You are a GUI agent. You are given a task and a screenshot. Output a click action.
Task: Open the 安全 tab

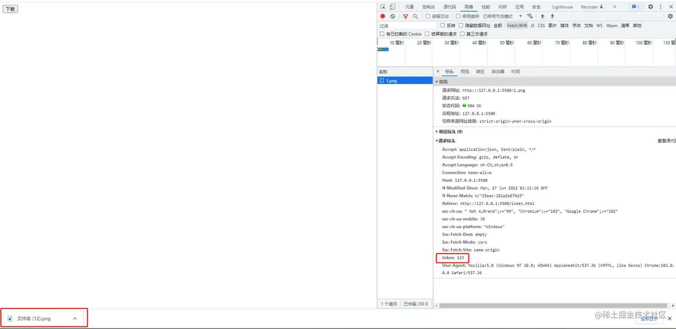coord(537,7)
